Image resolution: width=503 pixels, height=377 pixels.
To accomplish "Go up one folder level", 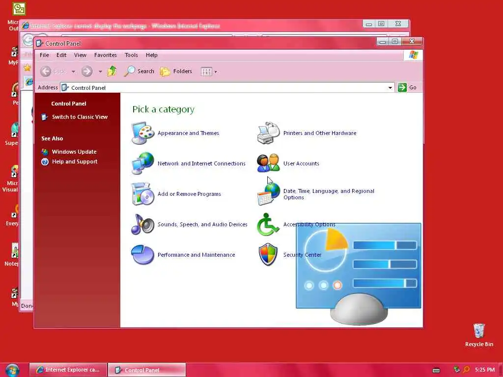I will click(112, 71).
